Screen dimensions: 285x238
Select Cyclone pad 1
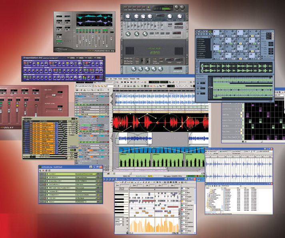217,33
